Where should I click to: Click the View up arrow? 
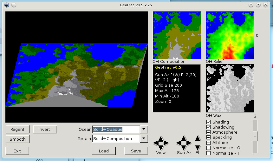pos(161,138)
